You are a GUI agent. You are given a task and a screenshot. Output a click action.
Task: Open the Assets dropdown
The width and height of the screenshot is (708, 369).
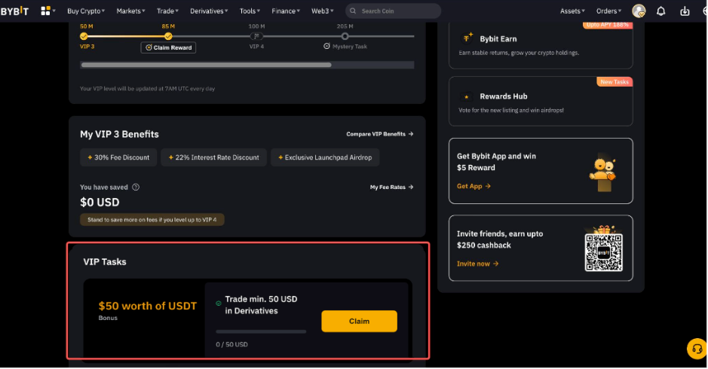click(574, 11)
